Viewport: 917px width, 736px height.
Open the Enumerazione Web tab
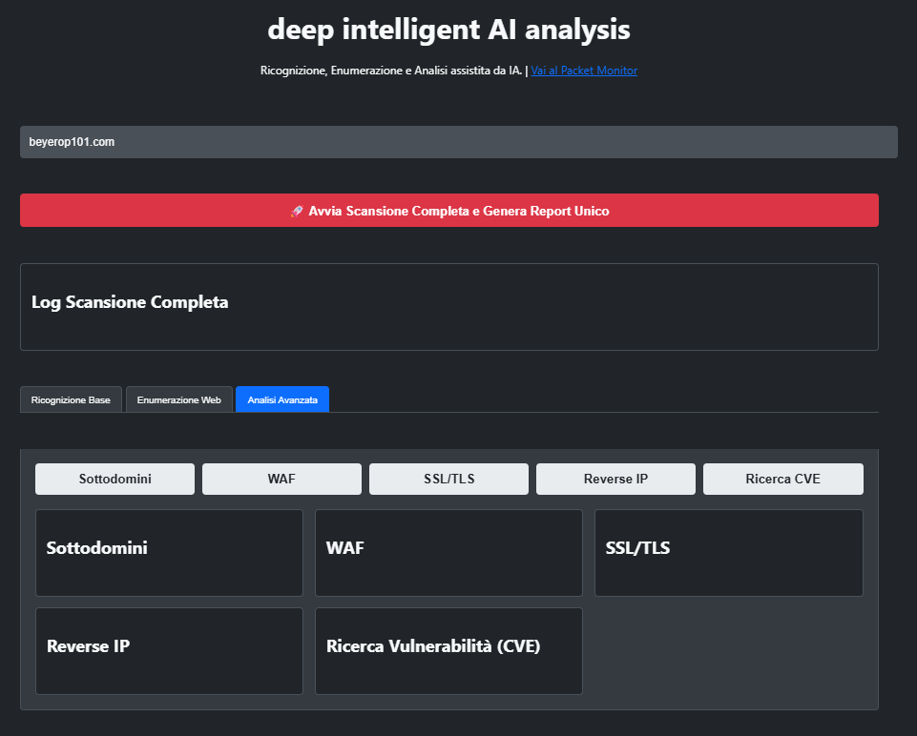pyautogui.click(x=178, y=399)
